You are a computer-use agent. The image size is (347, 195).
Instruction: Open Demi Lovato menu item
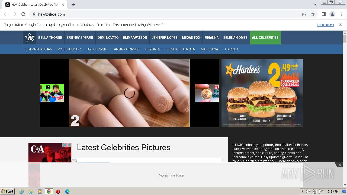pyautogui.click(x=108, y=38)
